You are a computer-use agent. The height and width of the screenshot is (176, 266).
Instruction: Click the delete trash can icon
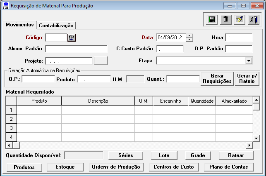point(225,19)
